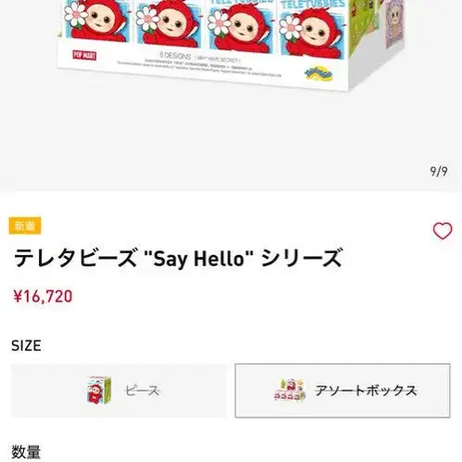Click the POP MART logo on the box

tap(84, 55)
